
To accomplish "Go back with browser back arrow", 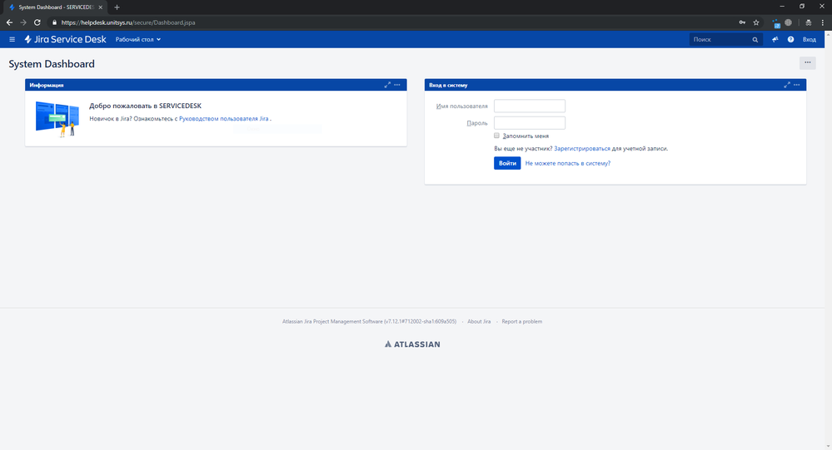I will tap(9, 22).
